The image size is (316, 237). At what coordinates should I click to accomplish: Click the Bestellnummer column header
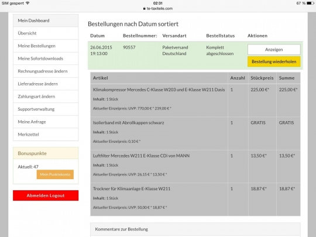click(140, 36)
